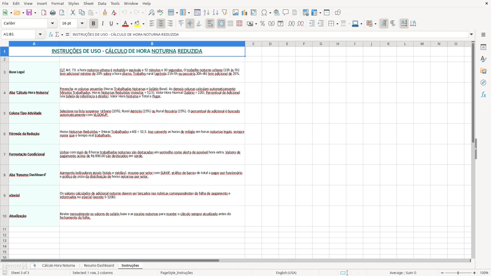Click Sort Descending icon
The height and width of the screenshot is (276, 491).
click(215, 13)
